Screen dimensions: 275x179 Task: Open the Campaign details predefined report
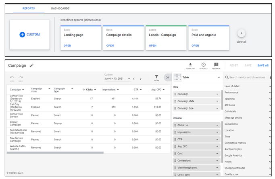pyautogui.click(x=110, y=46)
